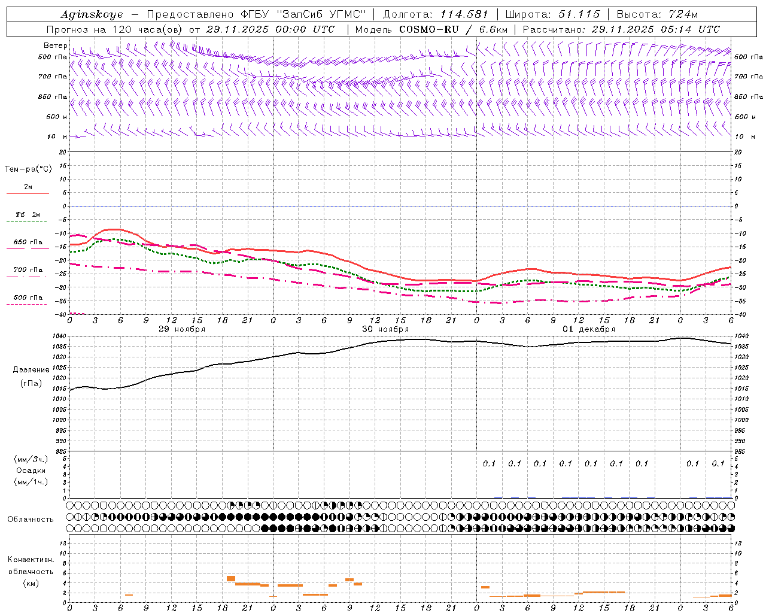Screen dimensions: 766x613
Task: Click the tallest orange convective cloud bar
Action: (231, 578)
